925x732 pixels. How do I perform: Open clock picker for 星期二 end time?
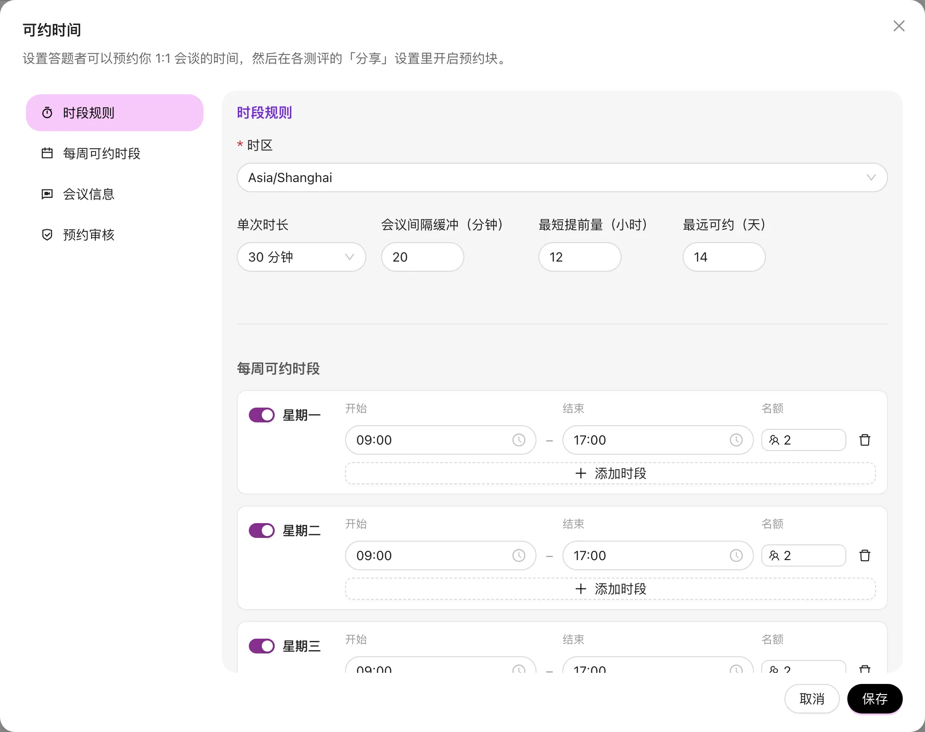coord(736,555)
